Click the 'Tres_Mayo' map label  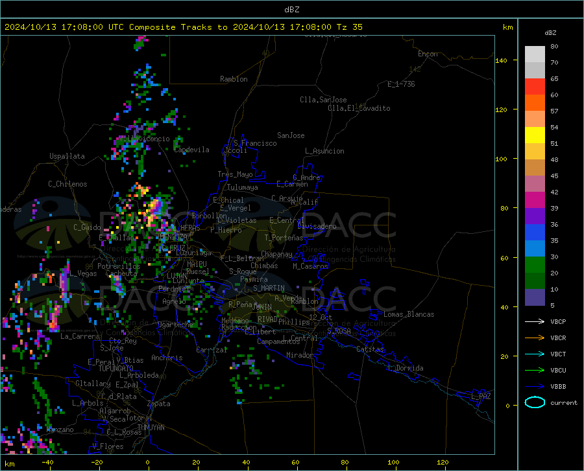[x=235, y=174]
